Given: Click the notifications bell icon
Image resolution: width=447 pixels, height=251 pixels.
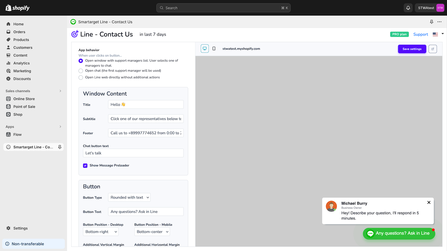Looking at the screenshot, I should [x=408, y=8].
